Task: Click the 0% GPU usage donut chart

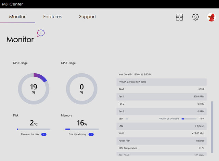Action: click(81, 88)
